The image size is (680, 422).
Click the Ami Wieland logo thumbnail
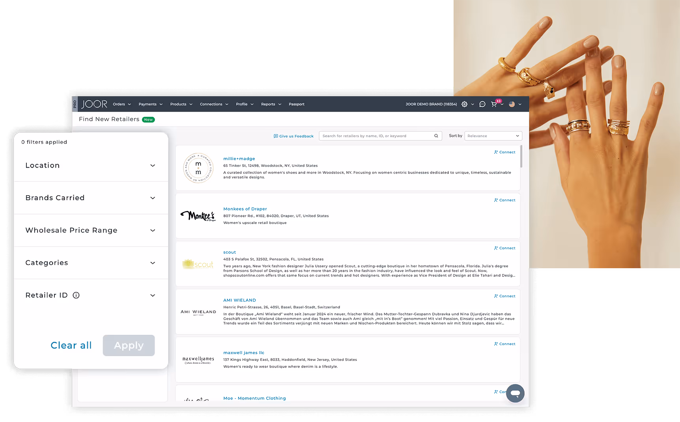[x=198, y=312]
